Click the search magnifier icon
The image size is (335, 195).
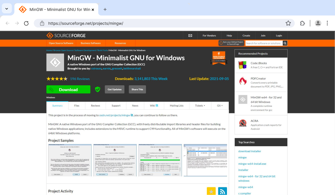point(285,43)
